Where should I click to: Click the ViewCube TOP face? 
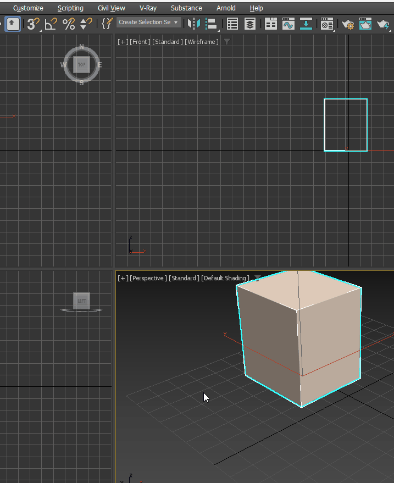(x=82, y=65)
